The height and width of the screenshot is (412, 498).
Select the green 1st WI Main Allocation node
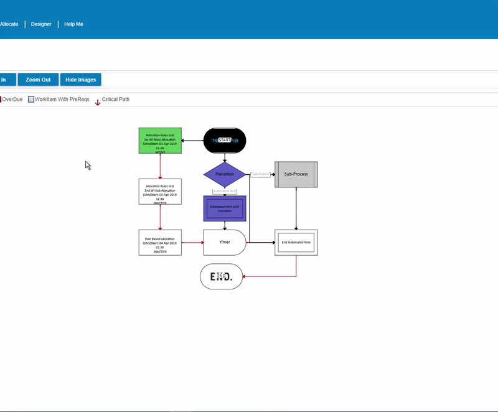coord(160,141)
